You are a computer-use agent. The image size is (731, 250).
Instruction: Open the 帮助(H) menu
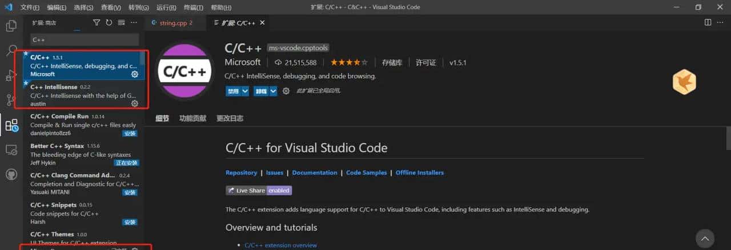[221, 7]
